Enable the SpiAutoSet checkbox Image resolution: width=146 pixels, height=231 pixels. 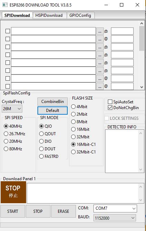pos(110,102)
